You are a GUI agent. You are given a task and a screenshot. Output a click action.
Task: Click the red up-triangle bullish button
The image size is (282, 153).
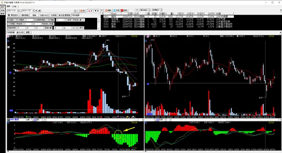[x=90, y=11]
